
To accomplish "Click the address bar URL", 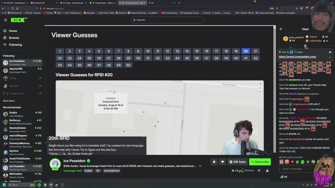I will tap(55, 8).
